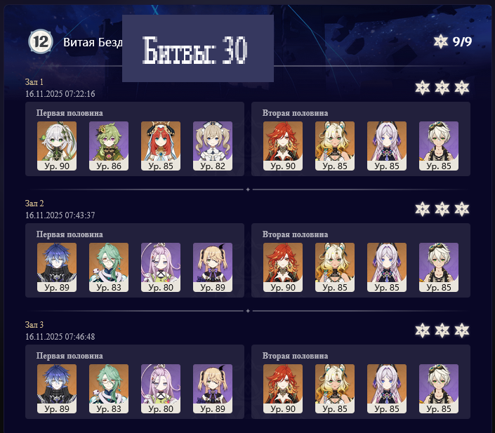
Task: Select lavender-haired level 85 character in Зал 2
Action: [387, 267]
